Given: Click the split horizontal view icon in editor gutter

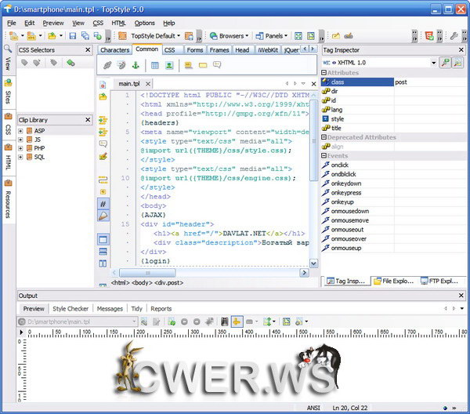Looking at the screenshot, I should tap(103, 252).
